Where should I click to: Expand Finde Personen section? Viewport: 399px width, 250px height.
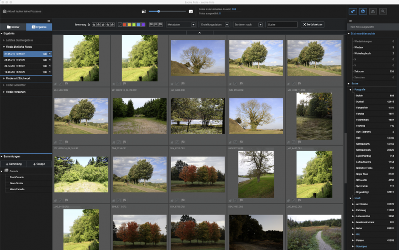pos(4,92)
